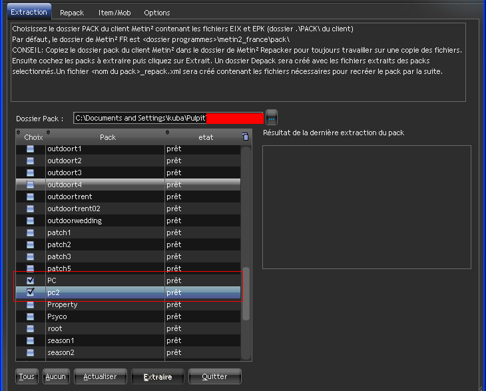Check the patch2 checkbox
The width and height of the screenshot is (486, 391).
31,244
